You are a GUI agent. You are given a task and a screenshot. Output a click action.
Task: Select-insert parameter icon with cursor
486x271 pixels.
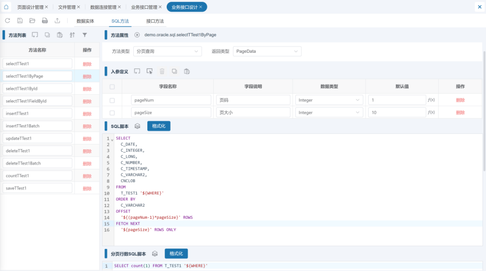tap(150, 72)
